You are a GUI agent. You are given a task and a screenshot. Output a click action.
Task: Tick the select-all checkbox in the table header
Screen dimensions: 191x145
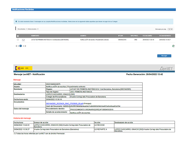coord(18,36)
